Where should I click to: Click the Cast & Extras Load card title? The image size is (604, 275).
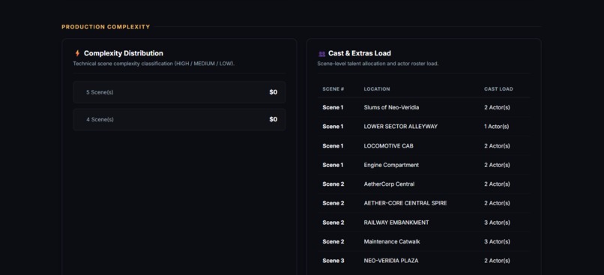[360, 53]
